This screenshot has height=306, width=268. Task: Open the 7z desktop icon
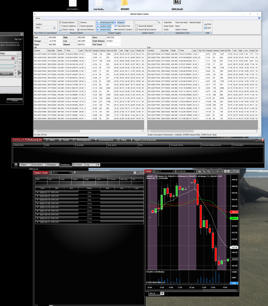pos(177,3)
